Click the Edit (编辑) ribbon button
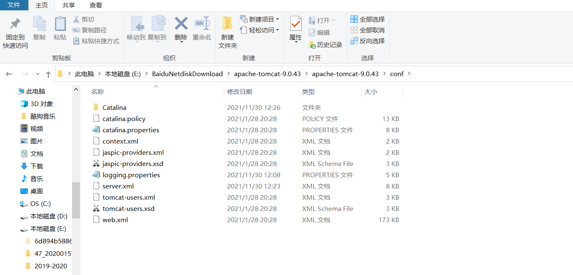 coord(319,32)
